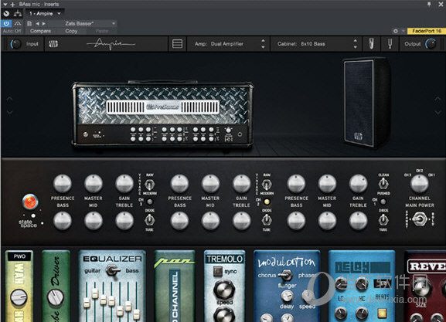Viewport: 446px width, 322px height.
Task: Open the gear settings near FaderPort 16
Action: [395, 31]
